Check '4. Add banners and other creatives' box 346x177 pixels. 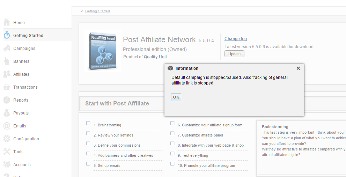(88, 154)
